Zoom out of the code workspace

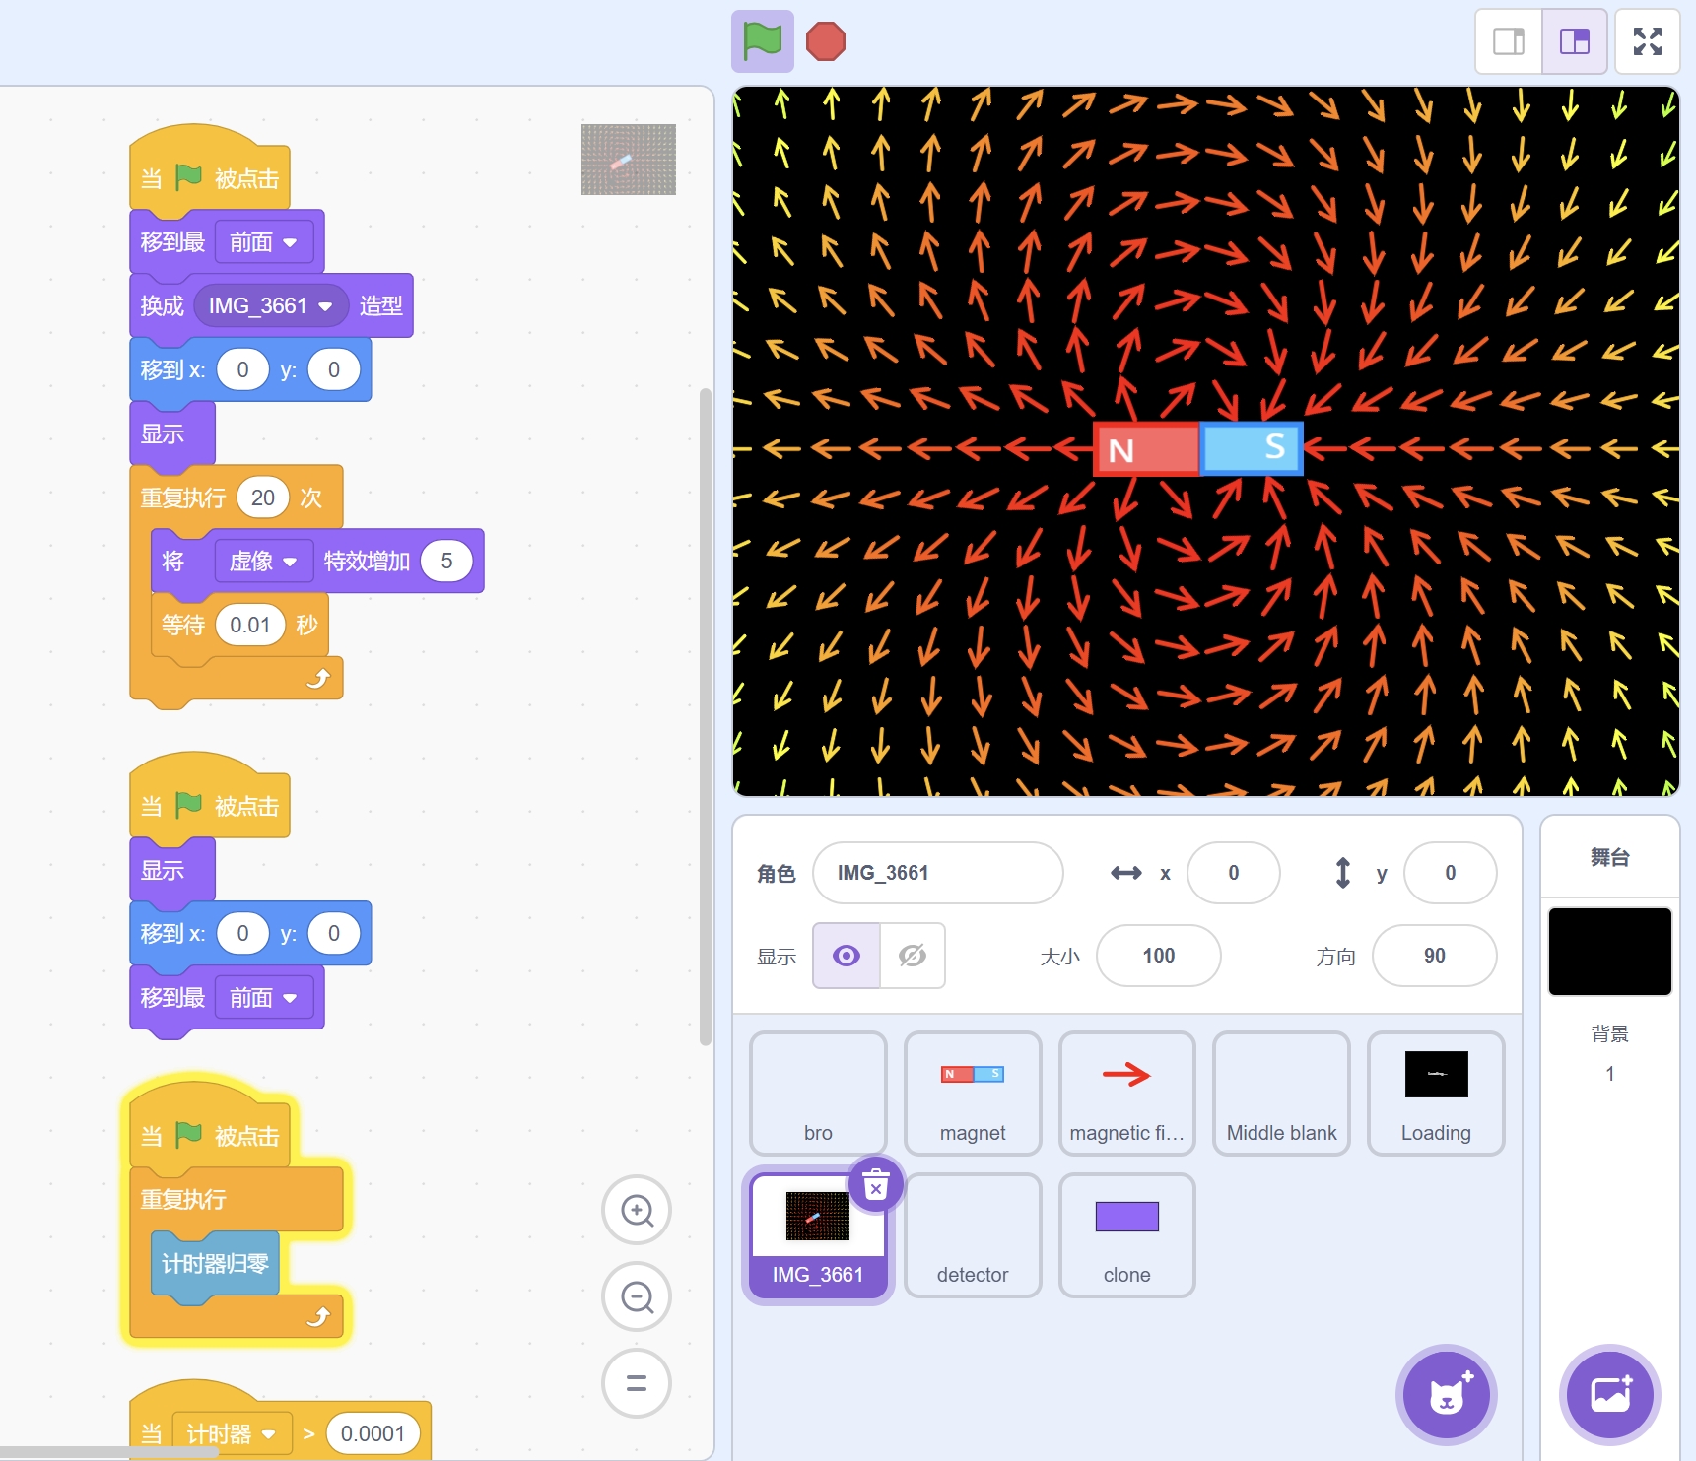(x=637, y=1296)
